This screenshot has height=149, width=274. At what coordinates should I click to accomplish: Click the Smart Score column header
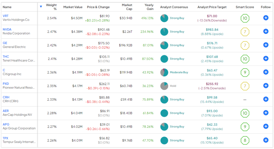[x=245, y=7]
